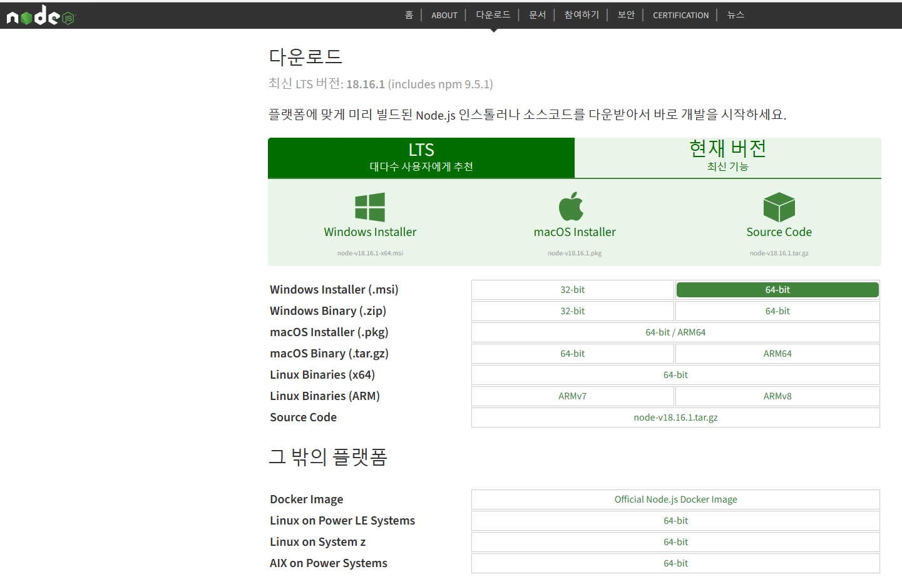Screen dimensions: 902x584
Task: Download Windows Binary (.zip) 32-bit
Action: [573, 311]
